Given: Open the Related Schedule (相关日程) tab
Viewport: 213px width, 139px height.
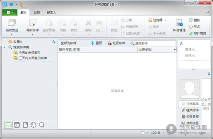Looking at the screenshot, I should [190, 117].
